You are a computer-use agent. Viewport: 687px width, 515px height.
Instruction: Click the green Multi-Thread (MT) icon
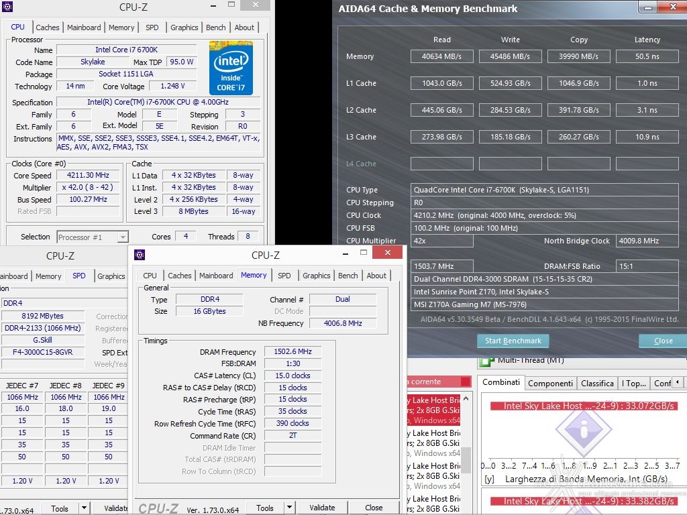coord(486,361)
